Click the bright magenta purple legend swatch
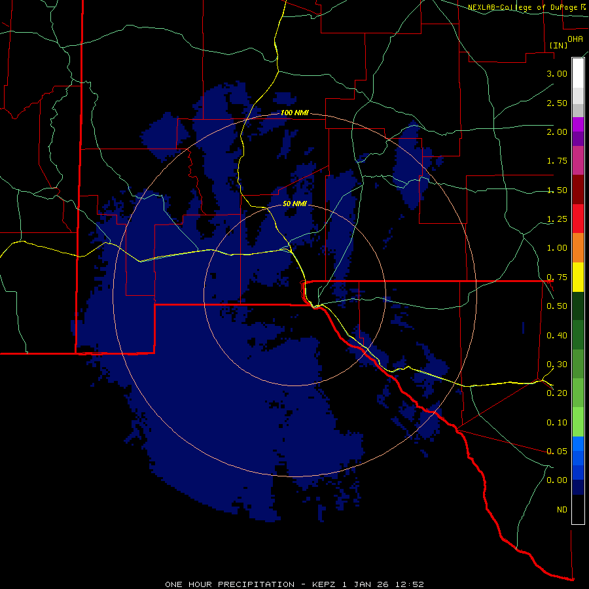 [x=578, y=124]
